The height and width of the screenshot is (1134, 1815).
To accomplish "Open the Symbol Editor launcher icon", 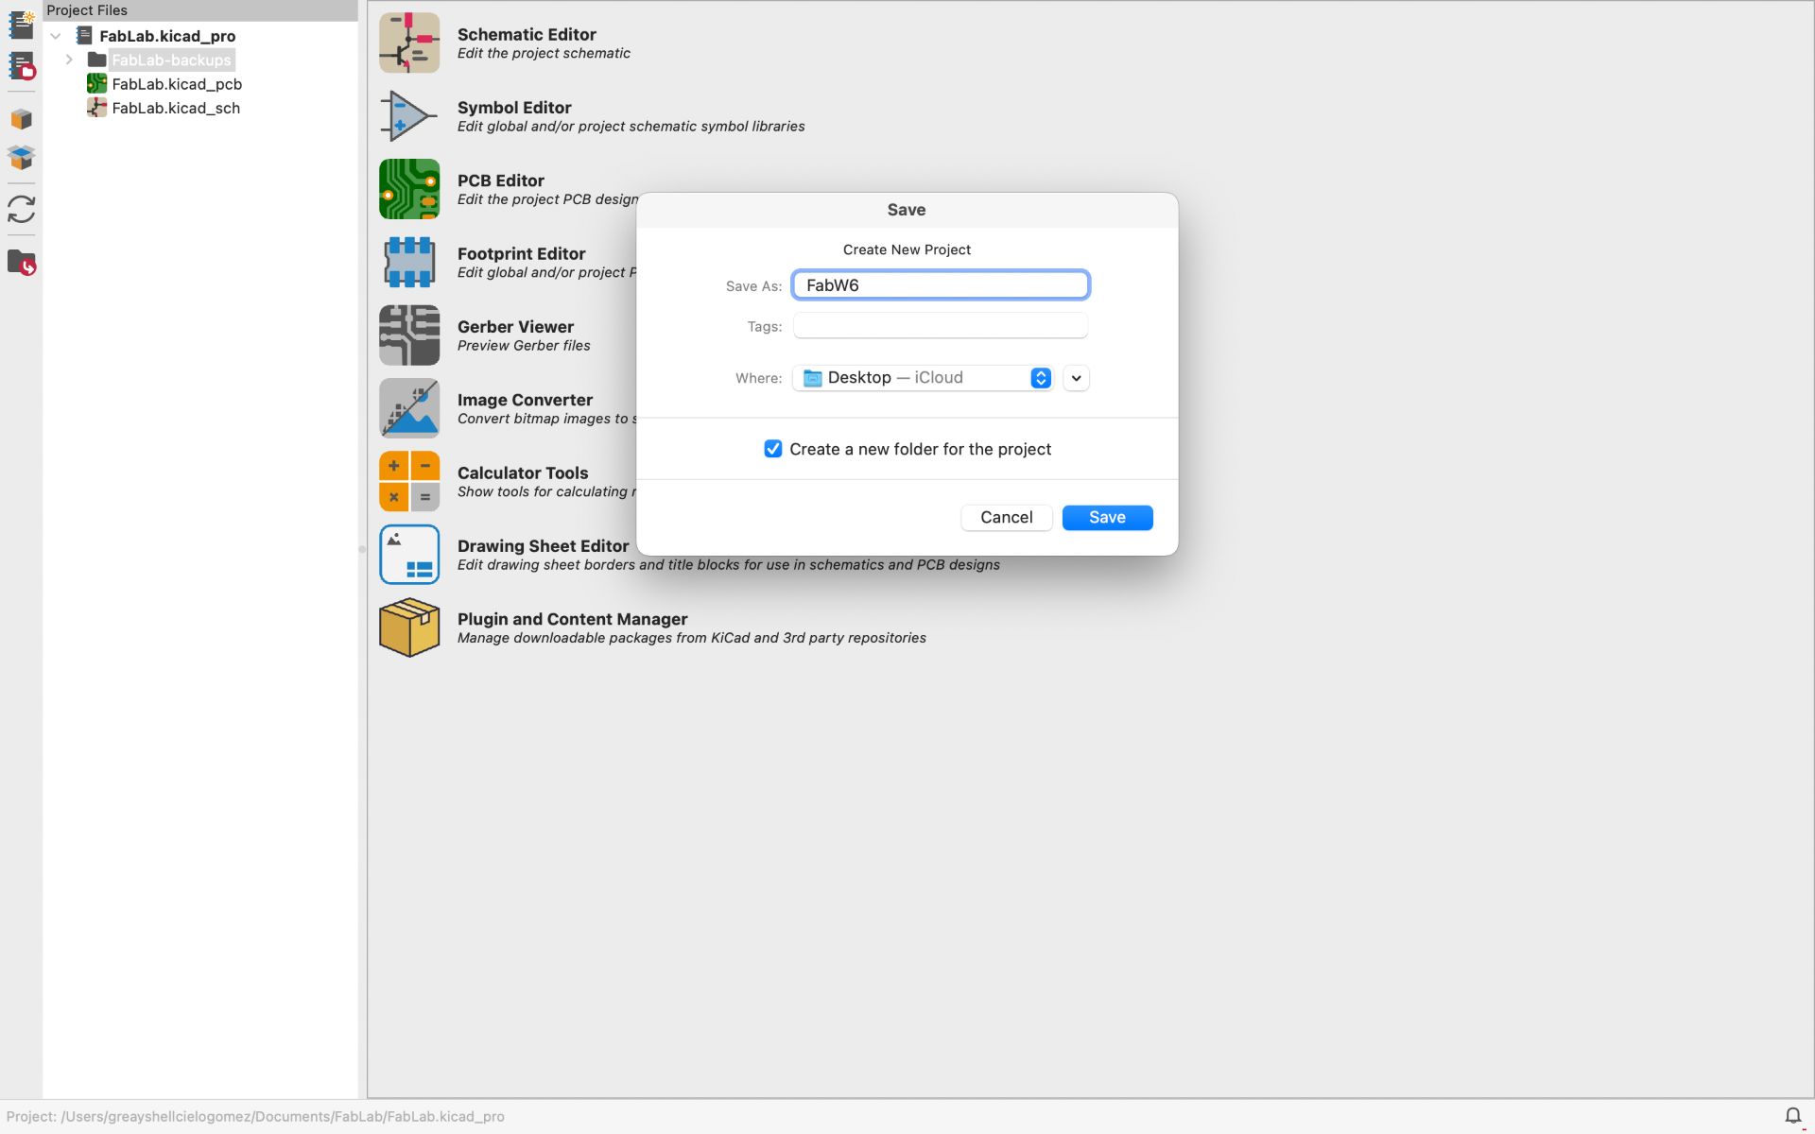I will point(409,115).
